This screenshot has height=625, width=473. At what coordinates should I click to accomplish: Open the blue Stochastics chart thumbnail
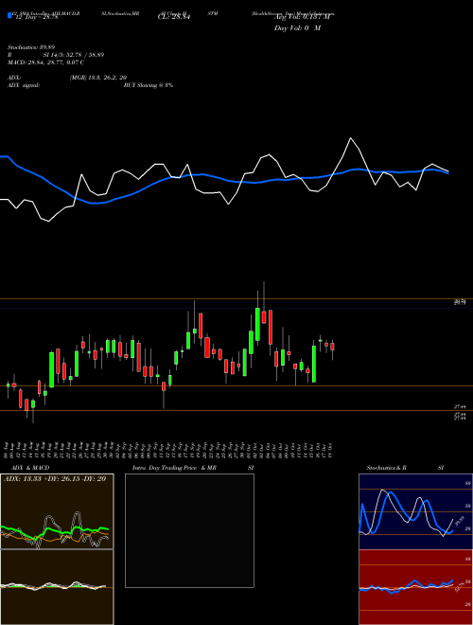click(x=415, y=511)
